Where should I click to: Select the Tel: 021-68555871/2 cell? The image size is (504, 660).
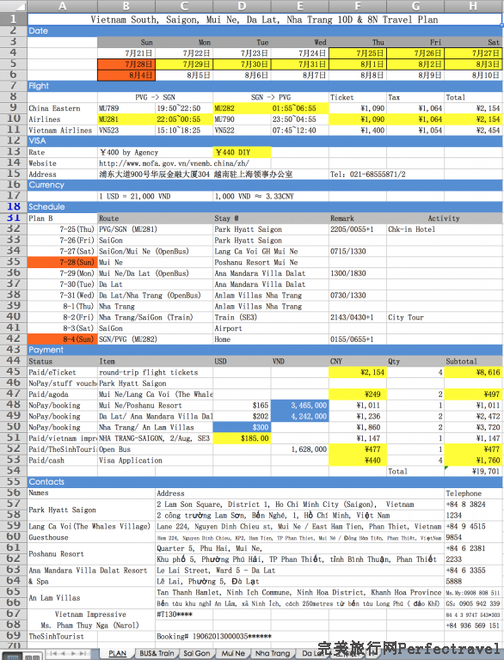click(368, 174)
